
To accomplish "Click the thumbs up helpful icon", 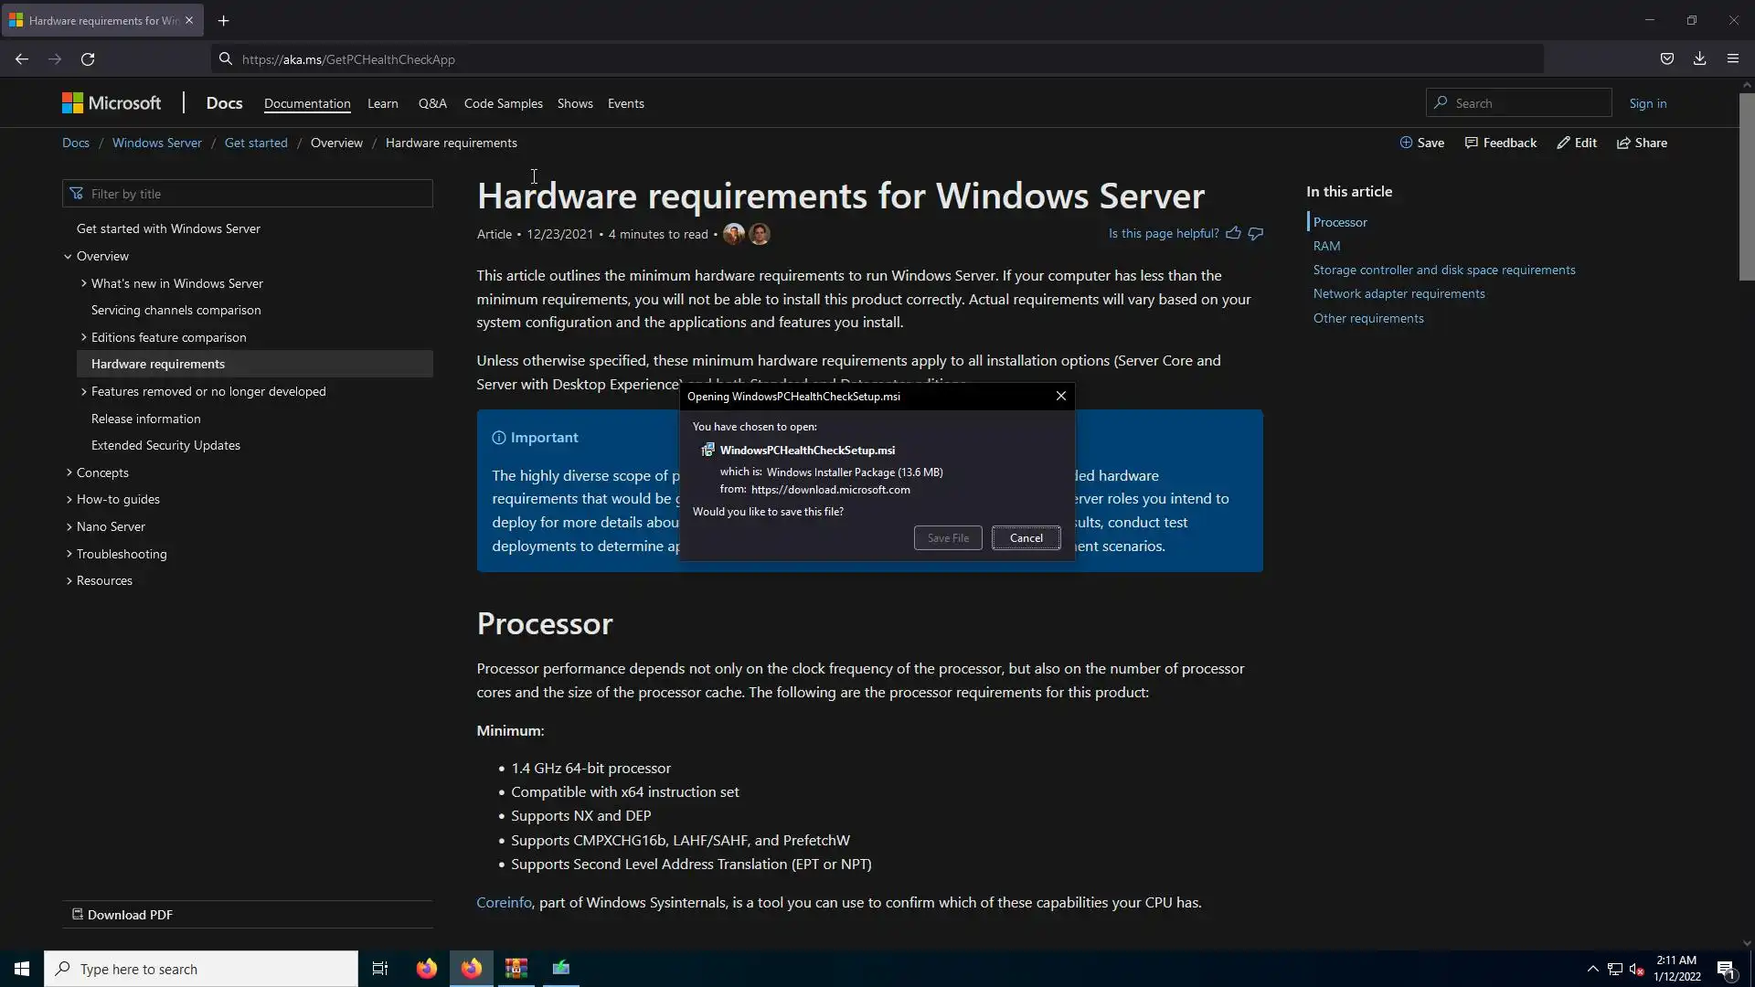I will point(1233,234).
